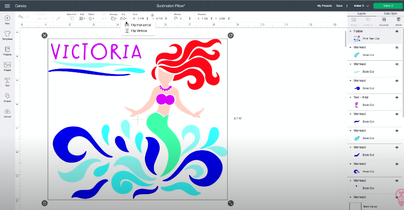Click the linetype color swatch
The height and width of the screenshot is (210, 404).
point(59,19)
